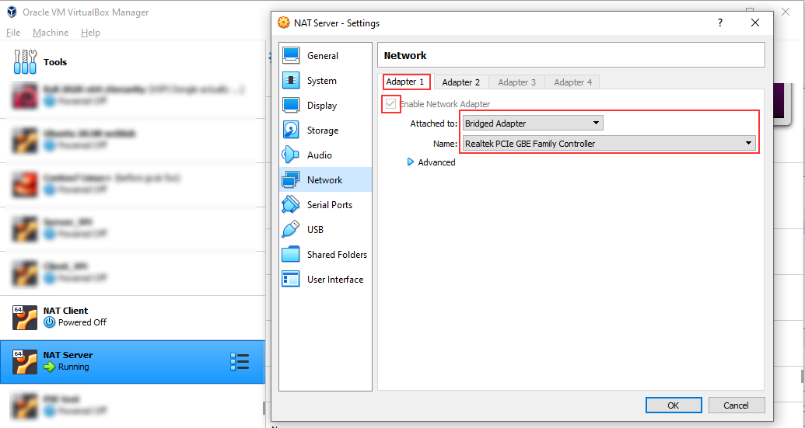Select the USB plug icon
805x428 pixels.
click(291, 230)
